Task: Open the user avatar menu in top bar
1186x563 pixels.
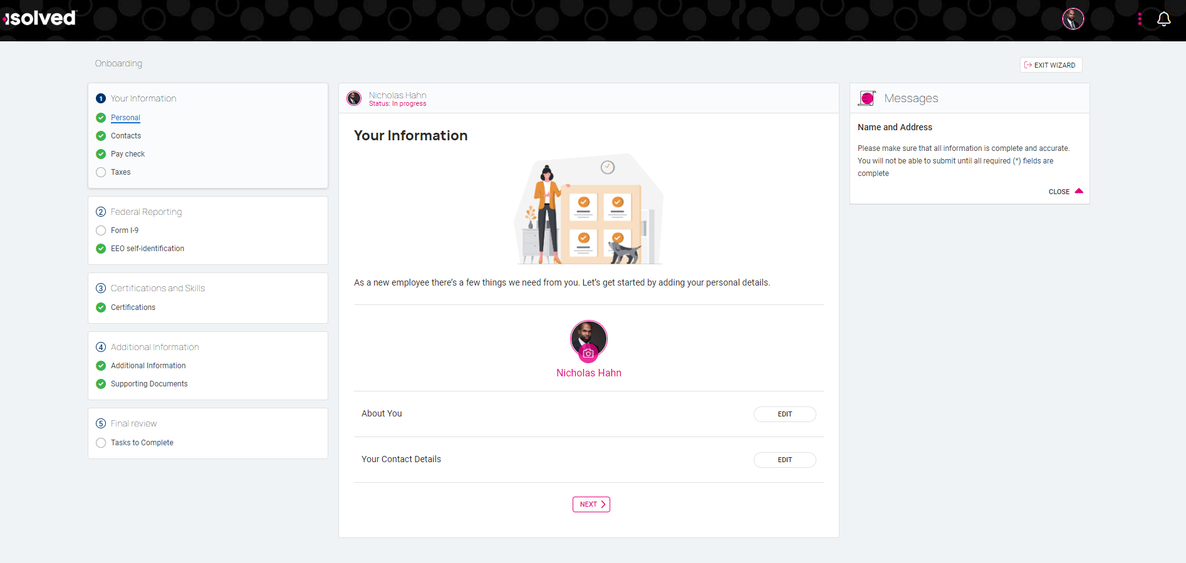Action: (1073, 19)
